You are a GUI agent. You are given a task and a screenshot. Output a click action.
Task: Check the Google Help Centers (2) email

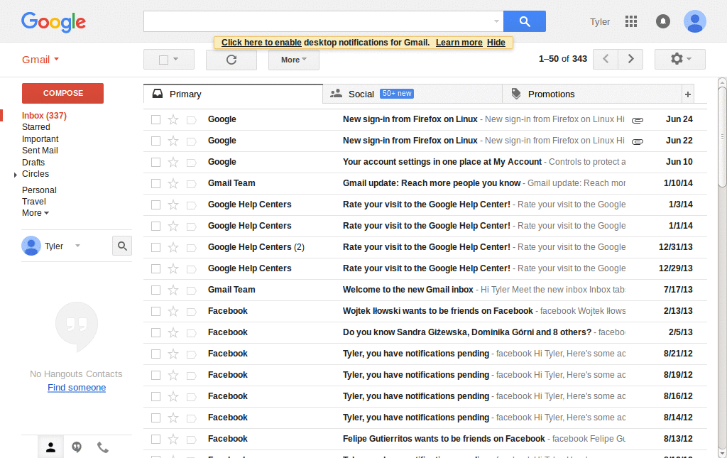point(155,248)
